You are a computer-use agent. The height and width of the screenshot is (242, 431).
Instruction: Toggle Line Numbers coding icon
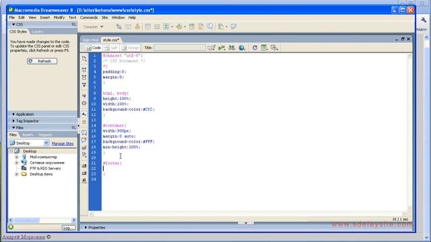(84, 114)
